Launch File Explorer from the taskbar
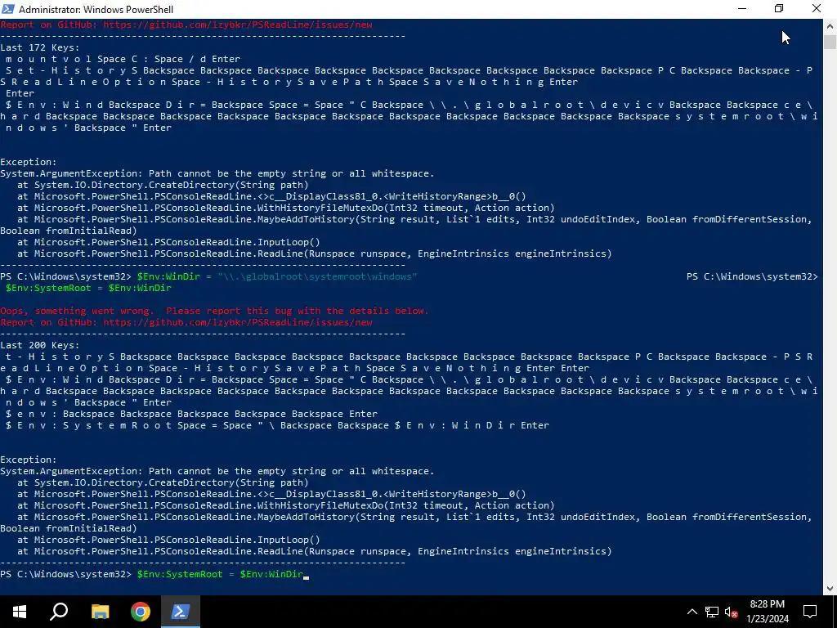837x628 pixels. (x=100, y=612)
